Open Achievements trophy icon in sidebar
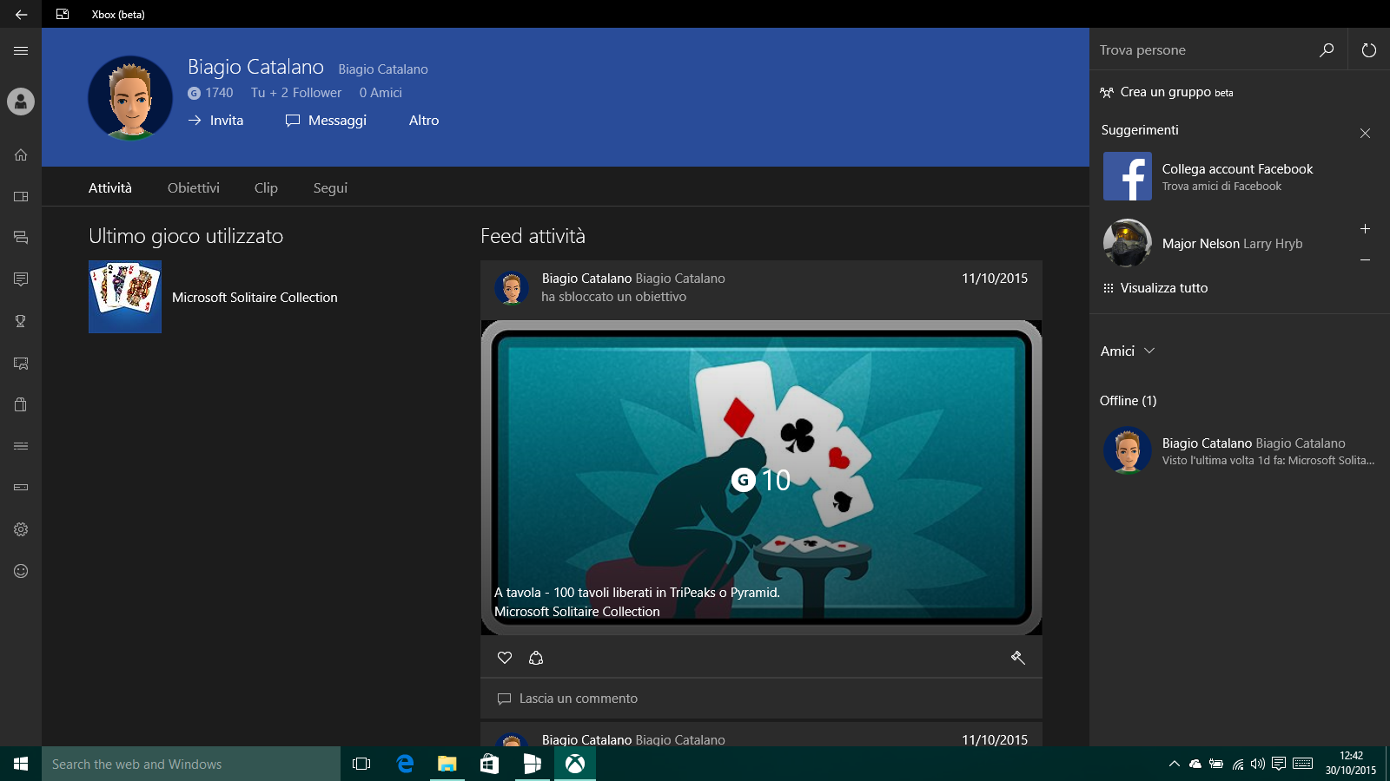1390x781 pixels. point(21,321)
